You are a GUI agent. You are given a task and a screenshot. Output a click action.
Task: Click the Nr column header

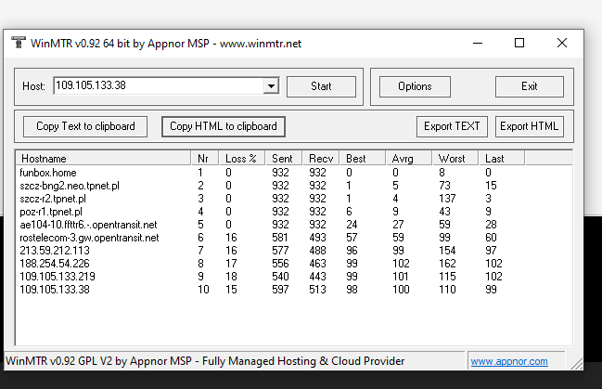[x=205, y=159]
